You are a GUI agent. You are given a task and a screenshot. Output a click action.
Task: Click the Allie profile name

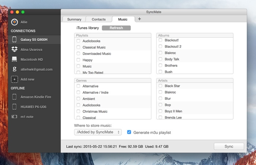pos(24,22)
